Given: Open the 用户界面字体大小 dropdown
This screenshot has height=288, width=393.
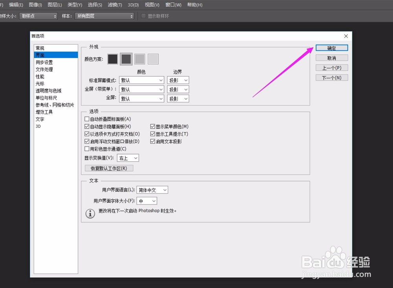Looking at the screenshot, I should [147, 201].
